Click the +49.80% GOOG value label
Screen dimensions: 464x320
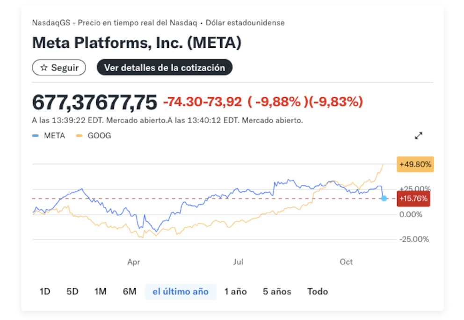pos(415,164)
